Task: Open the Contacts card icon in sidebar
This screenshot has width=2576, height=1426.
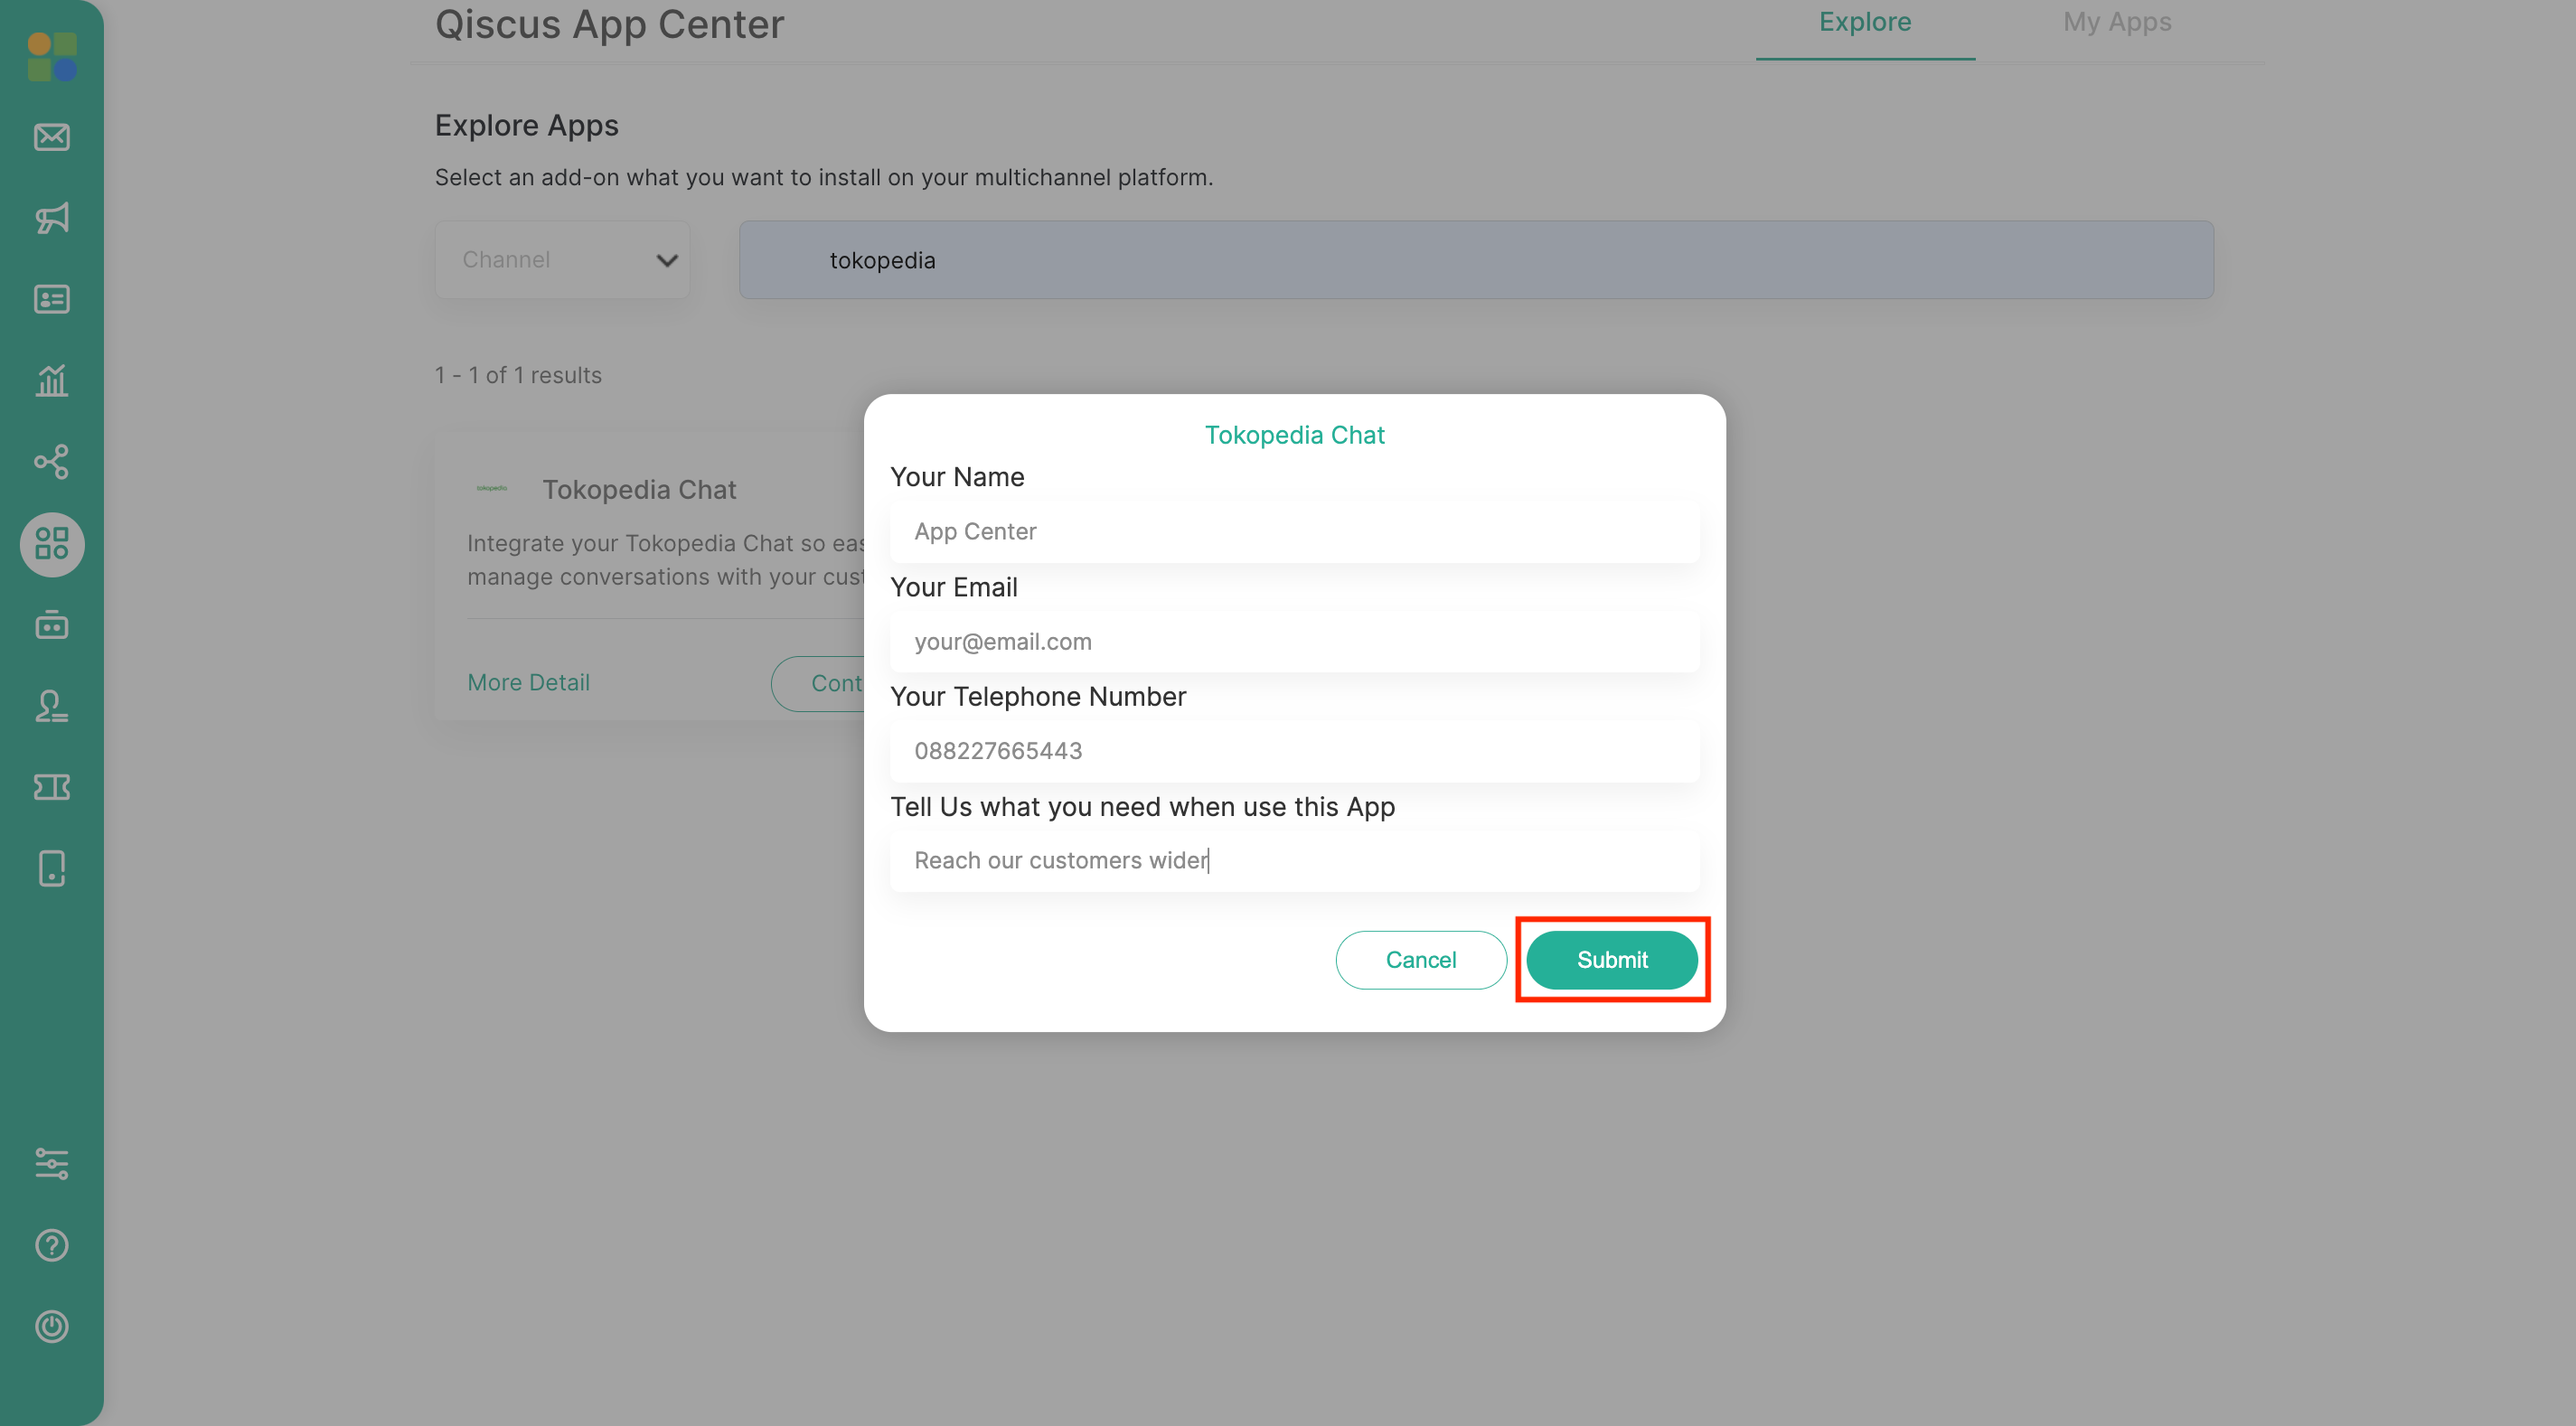Action: (52, 299)
